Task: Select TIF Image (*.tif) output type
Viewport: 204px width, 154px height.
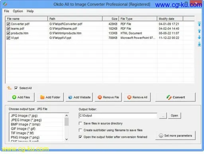Action: point(22,133)
